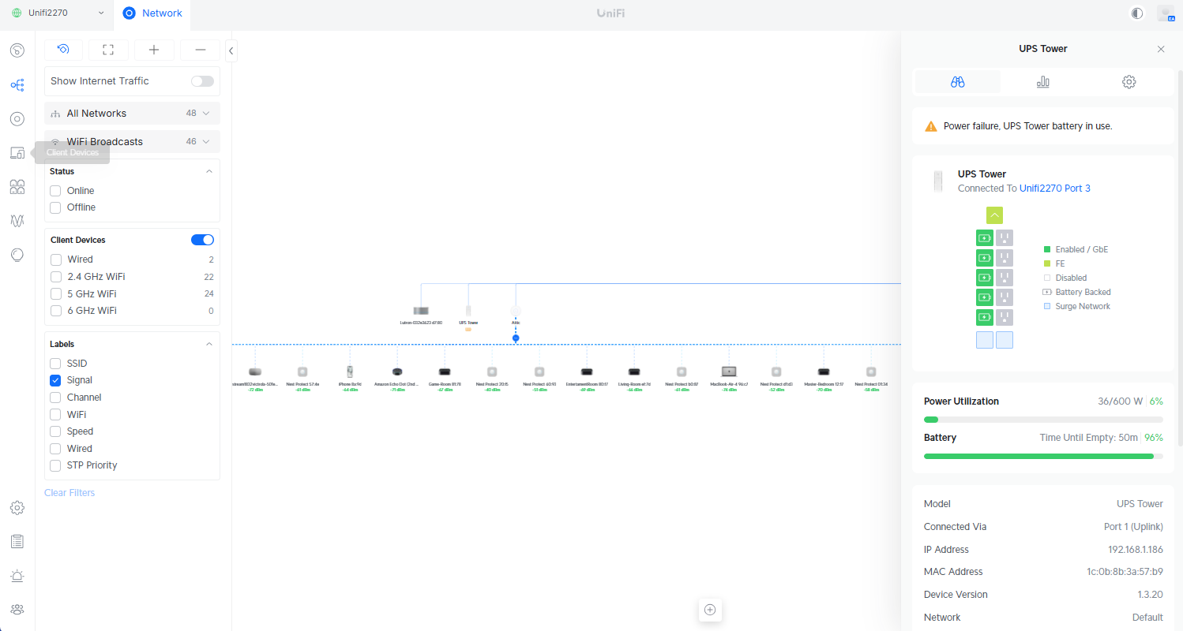Image resolution: width=1183 pixels, height=631 pixels.
Task: Enable Show Internet Traffic switch
Action: click(202, 81)
